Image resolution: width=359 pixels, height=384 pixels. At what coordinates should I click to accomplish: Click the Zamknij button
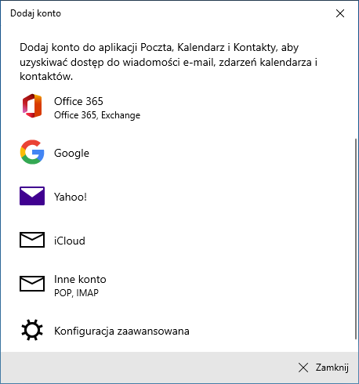(x=324, y=368)
